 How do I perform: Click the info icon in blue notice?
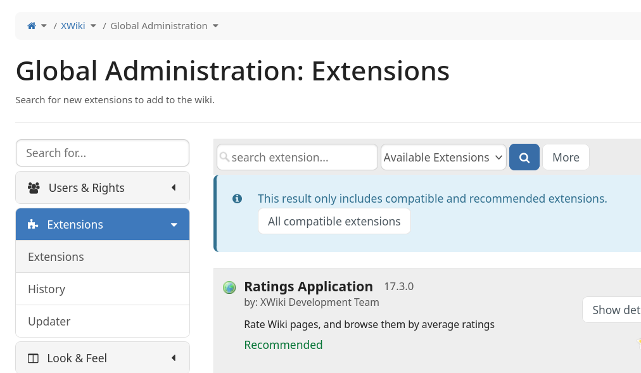(x=237, y=199)
